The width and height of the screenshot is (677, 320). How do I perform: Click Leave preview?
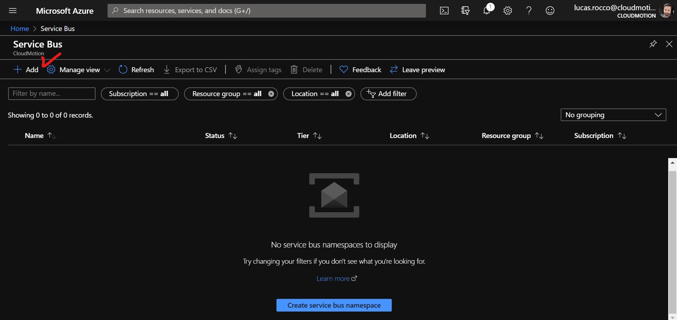click(417, 70)
